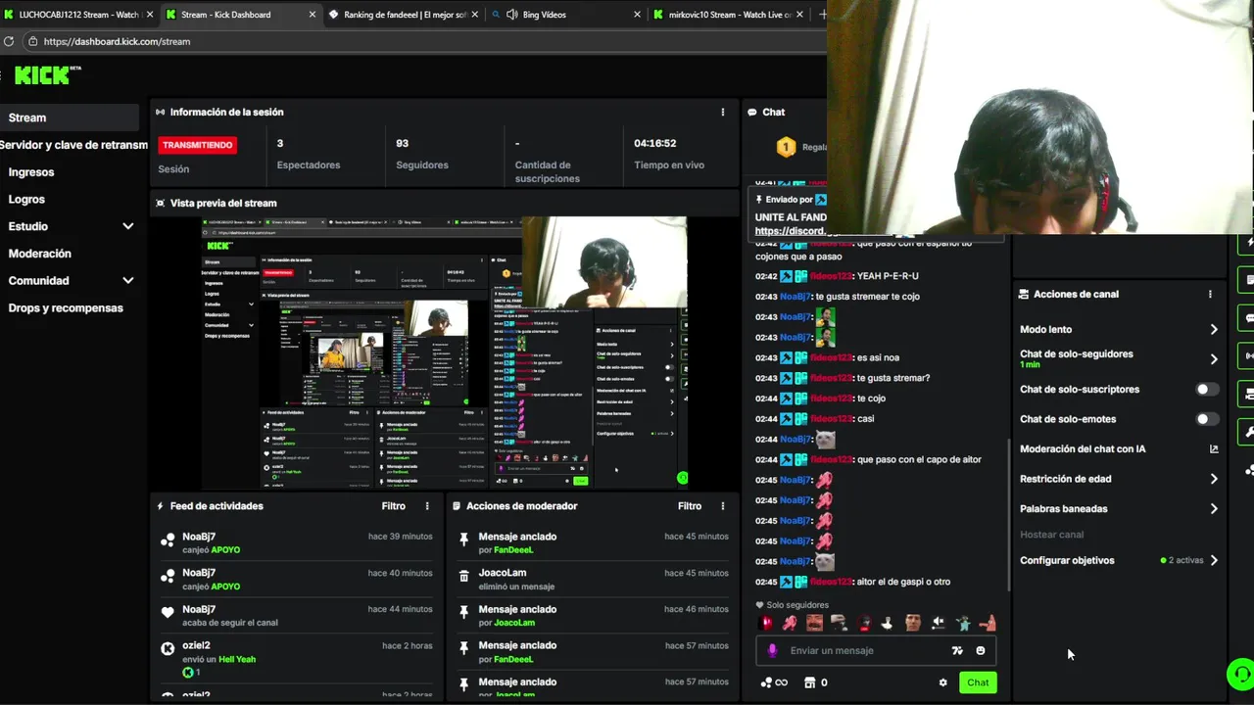
Task: Open Feed de actividades options menu
Action: point(427,506)
